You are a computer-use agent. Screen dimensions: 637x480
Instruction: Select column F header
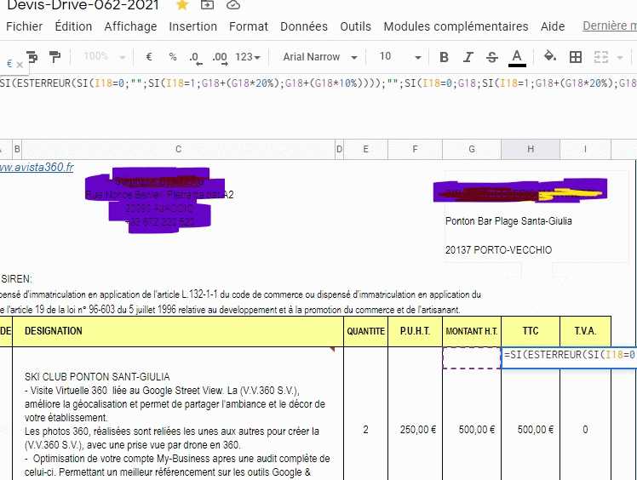click(415, 150)
